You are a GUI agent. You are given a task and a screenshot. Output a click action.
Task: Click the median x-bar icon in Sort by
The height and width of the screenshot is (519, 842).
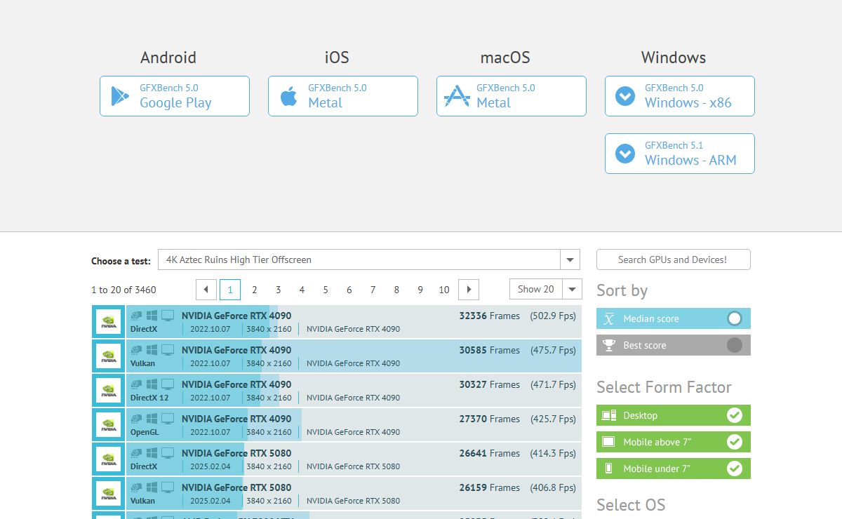pos(609,318)
